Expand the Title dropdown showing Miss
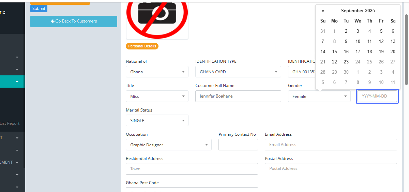 [x=157, y=97]
